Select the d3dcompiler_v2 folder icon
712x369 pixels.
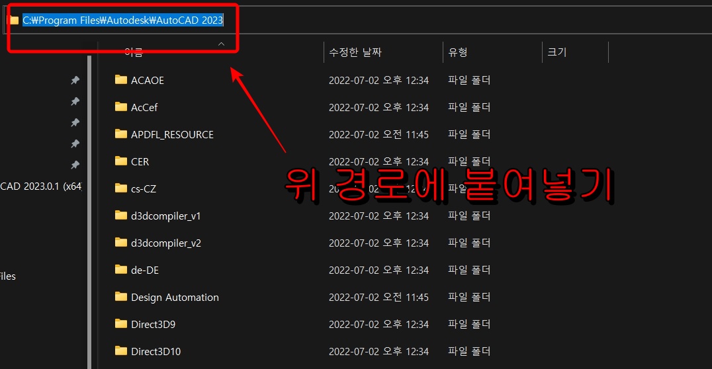click(121, 243)
